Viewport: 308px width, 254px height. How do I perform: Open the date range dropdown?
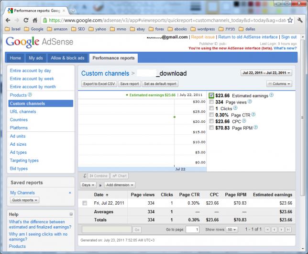point(266,73)
